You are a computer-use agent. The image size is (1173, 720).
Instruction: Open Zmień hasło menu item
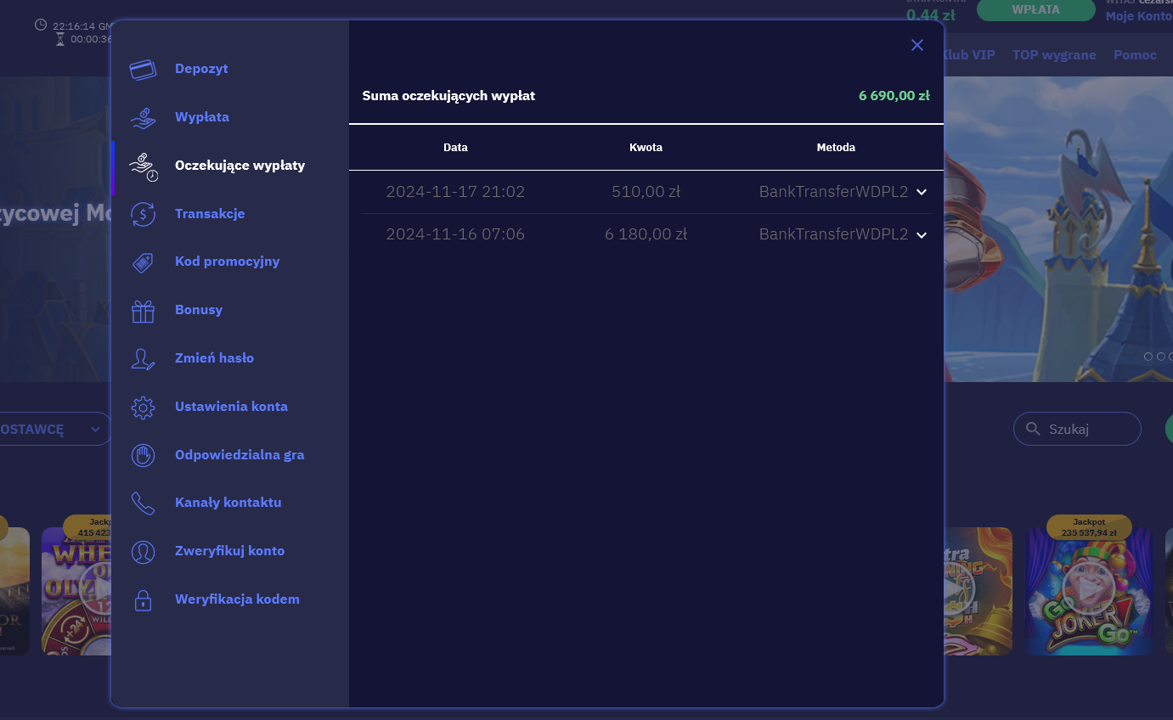pos(214,358)
